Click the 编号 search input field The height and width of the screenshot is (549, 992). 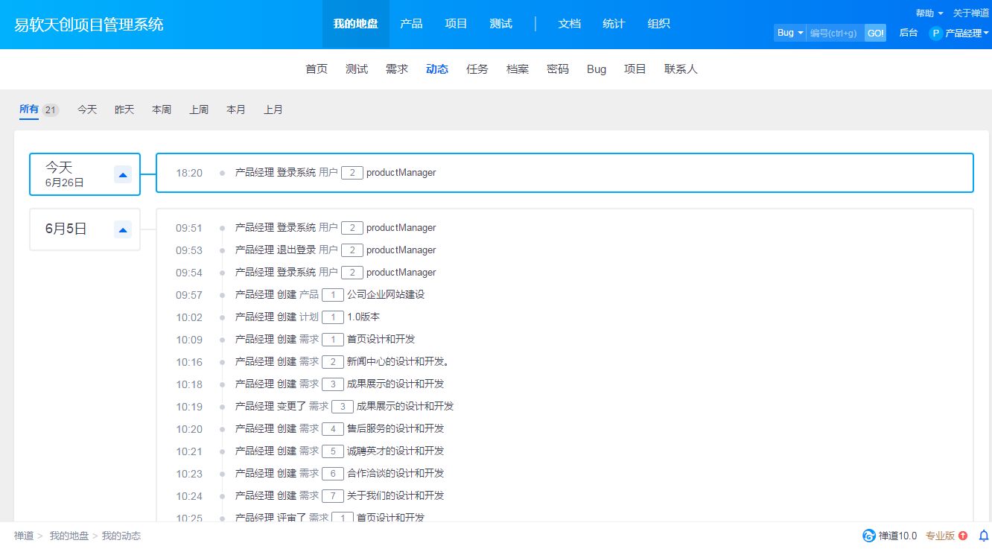pyautogui.click(x=836, y=33)
